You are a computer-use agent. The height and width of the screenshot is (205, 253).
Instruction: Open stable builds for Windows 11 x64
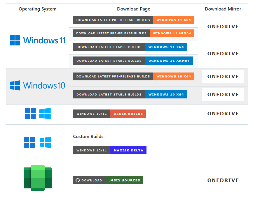click(x=130, y=47)
